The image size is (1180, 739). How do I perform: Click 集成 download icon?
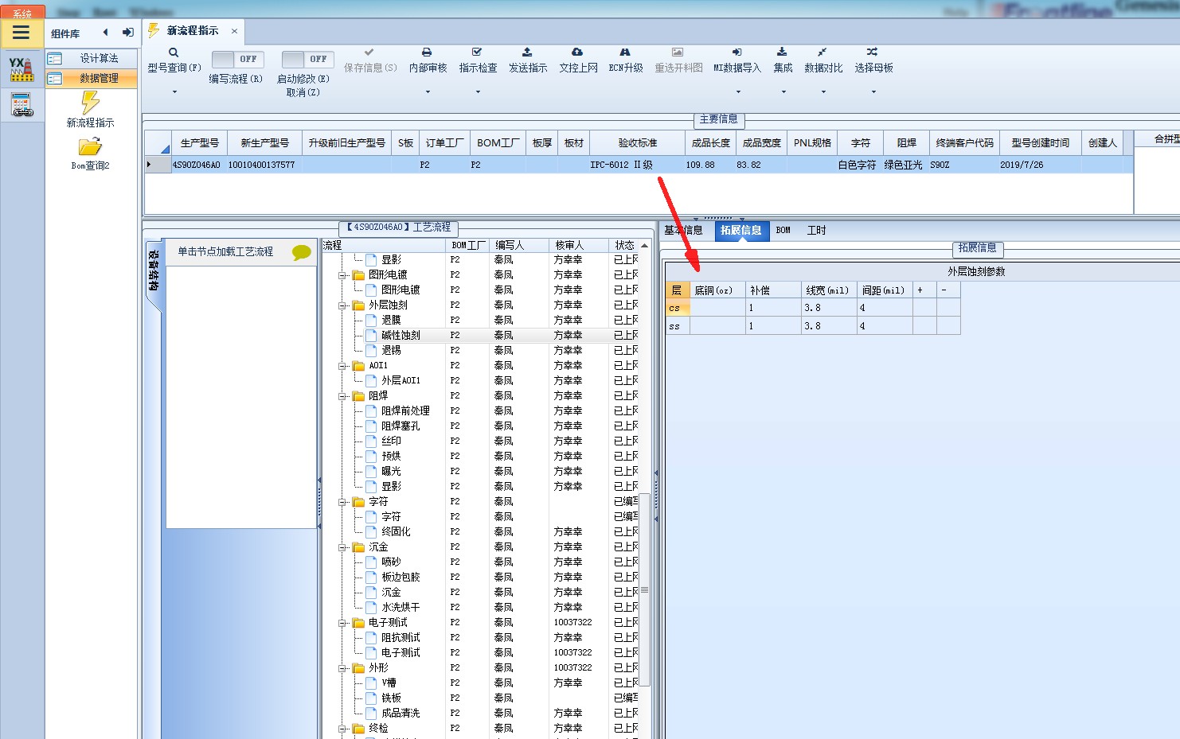(782, 52)
